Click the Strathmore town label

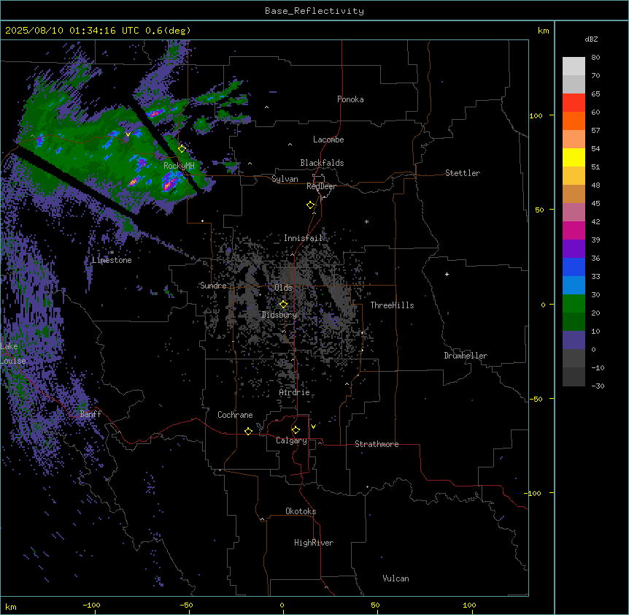coord(377,444)
